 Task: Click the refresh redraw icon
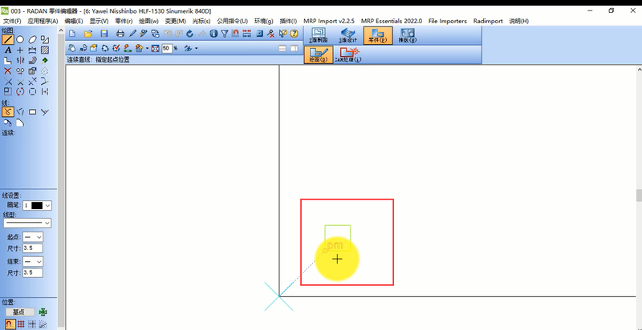pyautogui.click(x=189, y=34)
